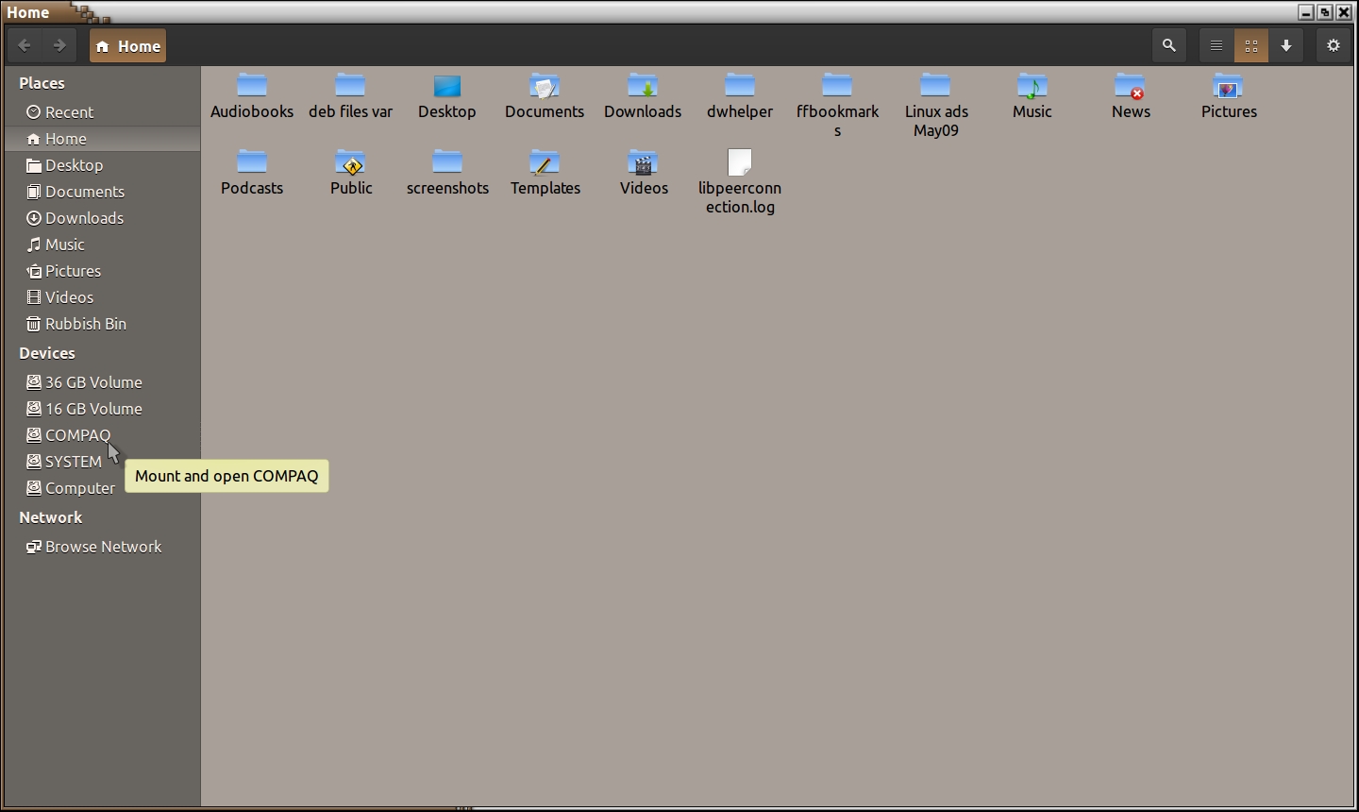The image size is (1359, 812).
Task: Select the News folder with red X emblem
Action: pyautogui.click(x=1130, y=86)
